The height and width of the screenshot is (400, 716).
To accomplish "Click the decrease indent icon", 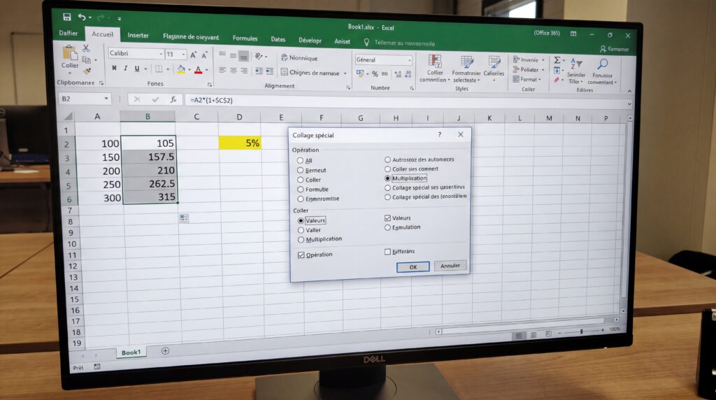I will (259, 71).
